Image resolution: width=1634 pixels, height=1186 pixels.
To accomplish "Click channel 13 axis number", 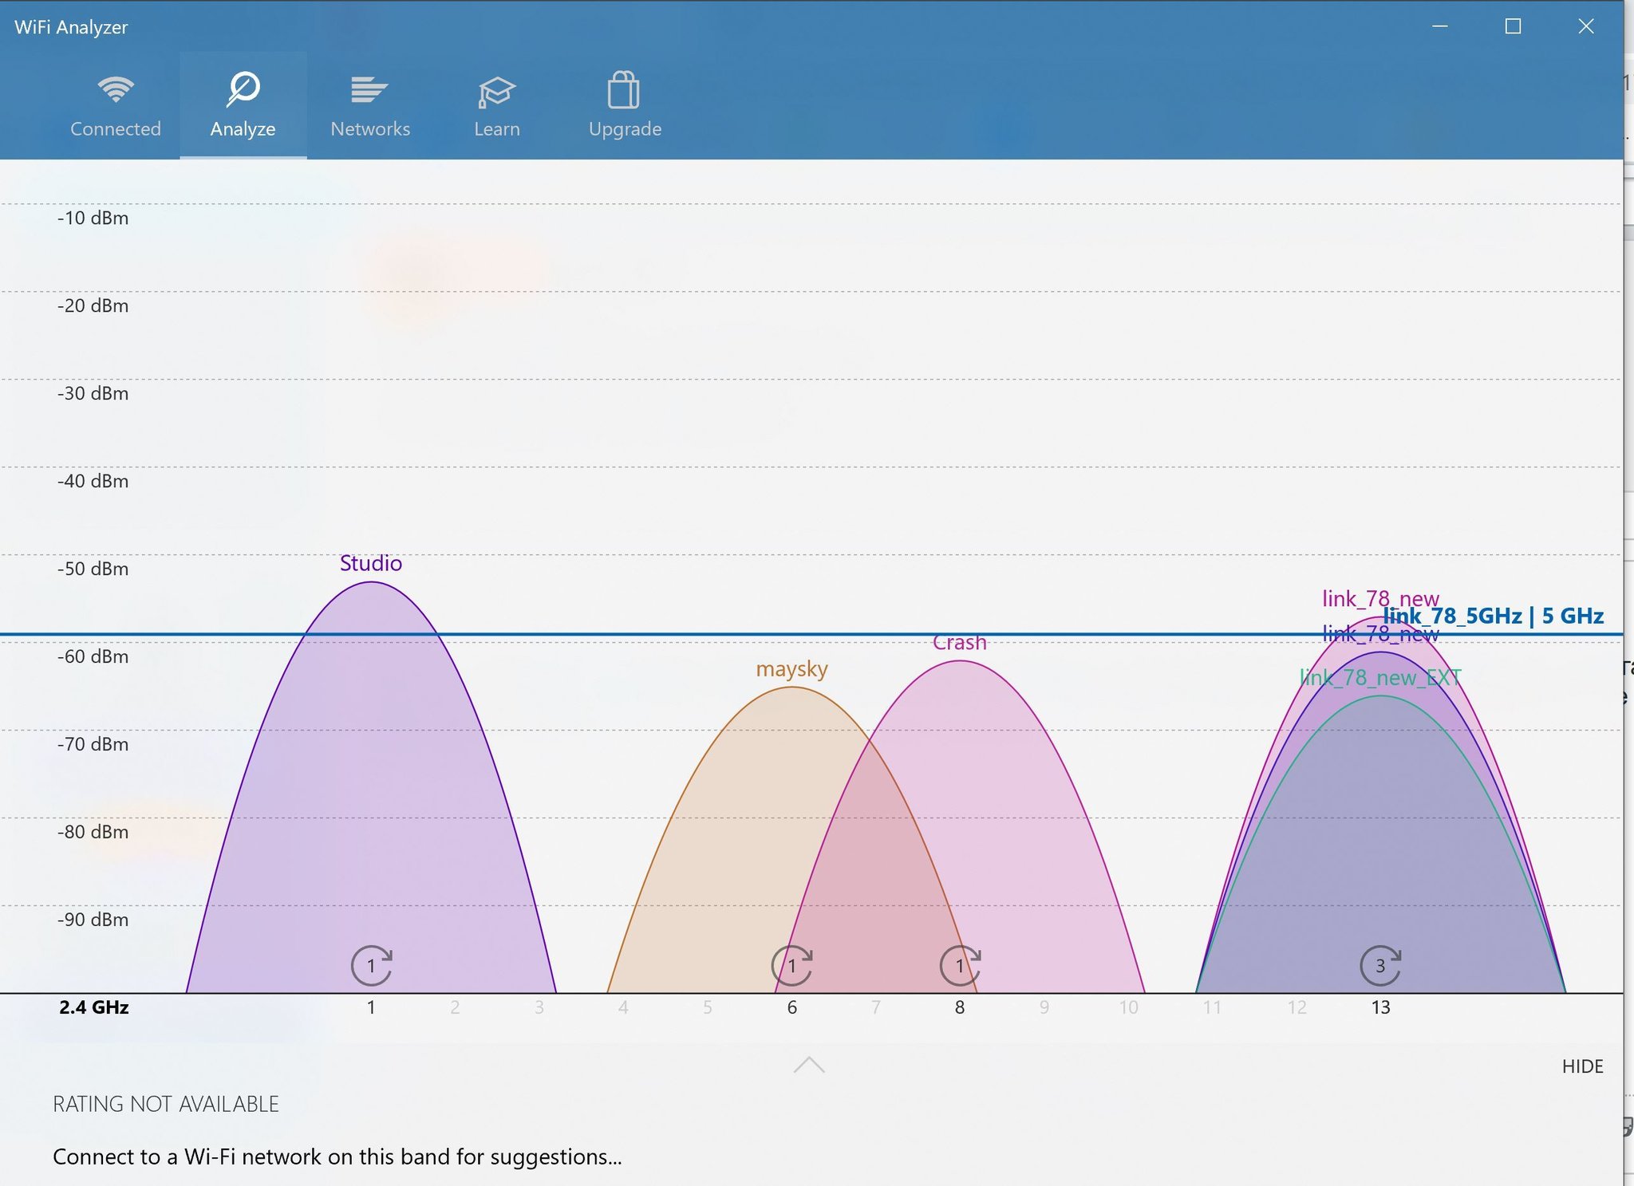I will pos(1380,1007).
